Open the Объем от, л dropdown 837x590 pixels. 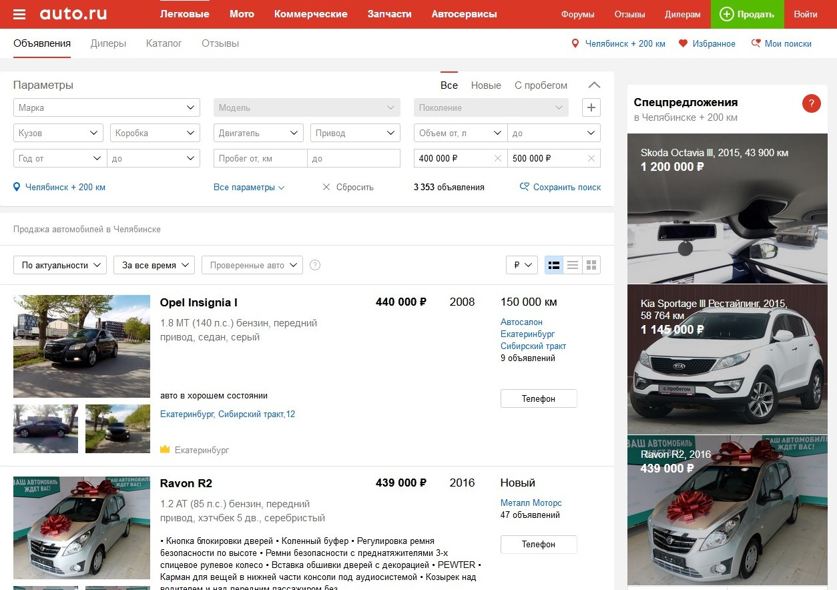(x=461, y=133)
